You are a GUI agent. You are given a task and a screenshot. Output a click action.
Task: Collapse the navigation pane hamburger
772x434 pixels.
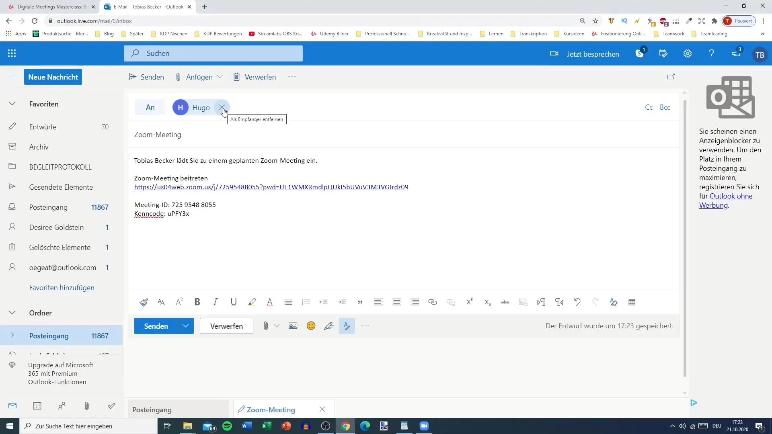pos(12,77)
